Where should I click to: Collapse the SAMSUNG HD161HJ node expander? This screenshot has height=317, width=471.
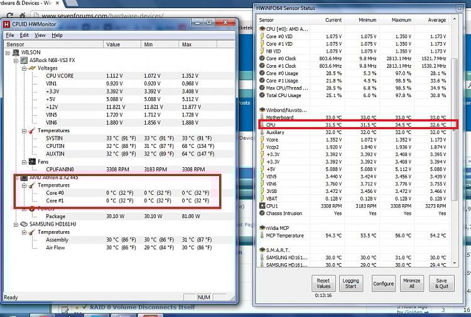point(16,224)
